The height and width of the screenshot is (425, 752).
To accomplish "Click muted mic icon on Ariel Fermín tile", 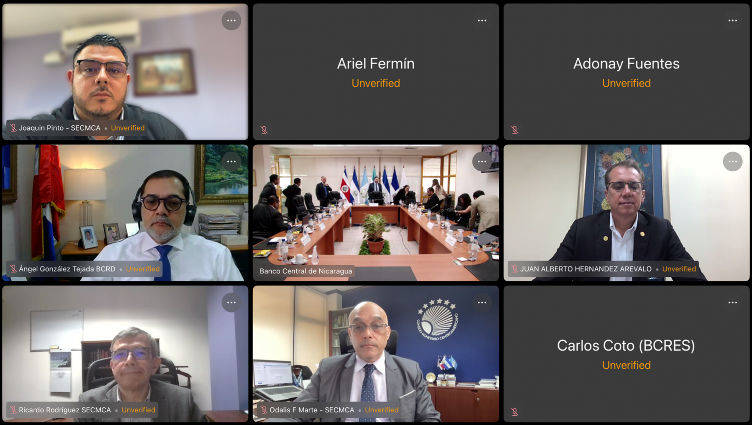I will [x=264, y=130].
